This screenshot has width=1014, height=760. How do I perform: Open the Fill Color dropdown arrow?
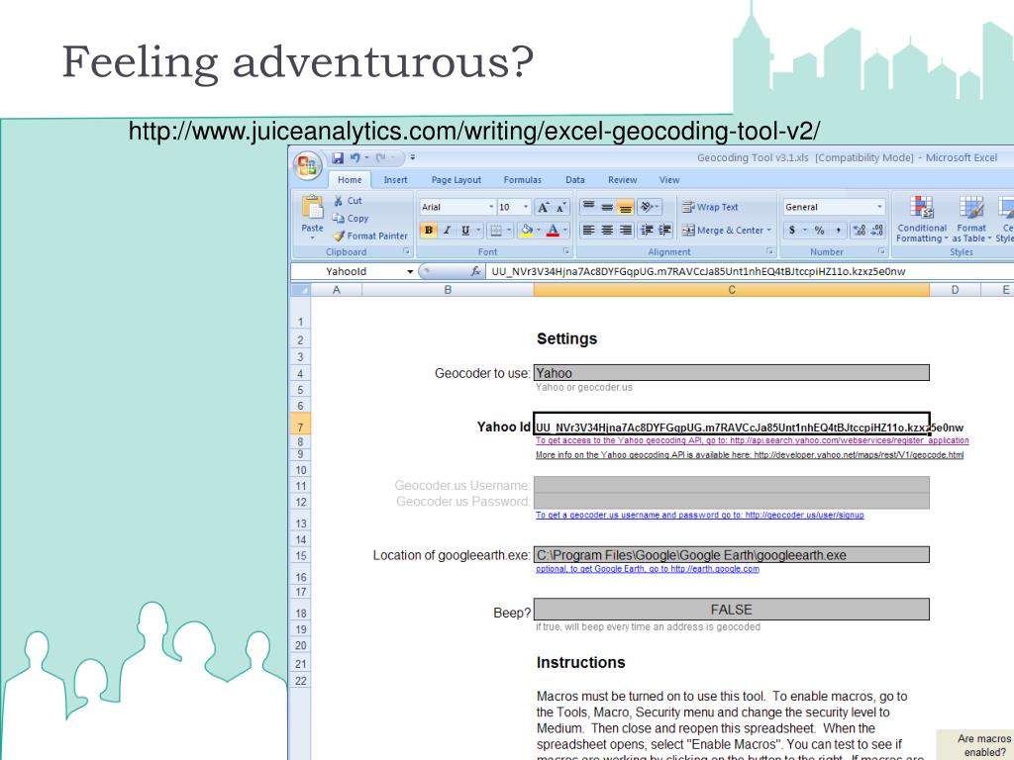coord(538,230)
